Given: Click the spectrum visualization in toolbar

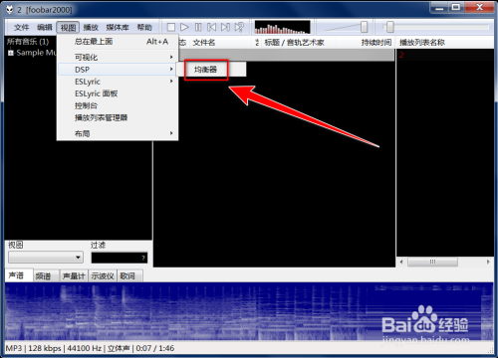Looking at the screenshot, I should 282,27.
